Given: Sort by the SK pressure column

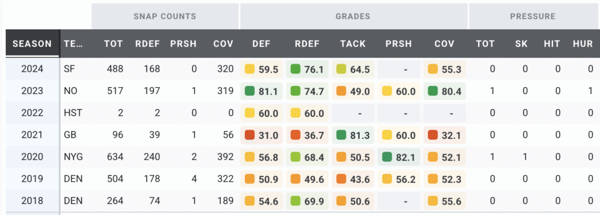Looking at the screenshot, I should click(521, 43).
